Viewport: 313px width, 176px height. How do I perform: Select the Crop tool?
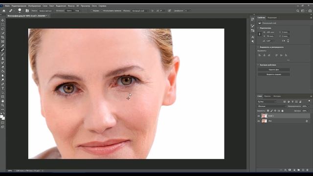(x=2, y=37)
